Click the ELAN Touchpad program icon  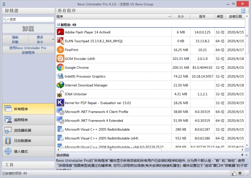(60, 41)
